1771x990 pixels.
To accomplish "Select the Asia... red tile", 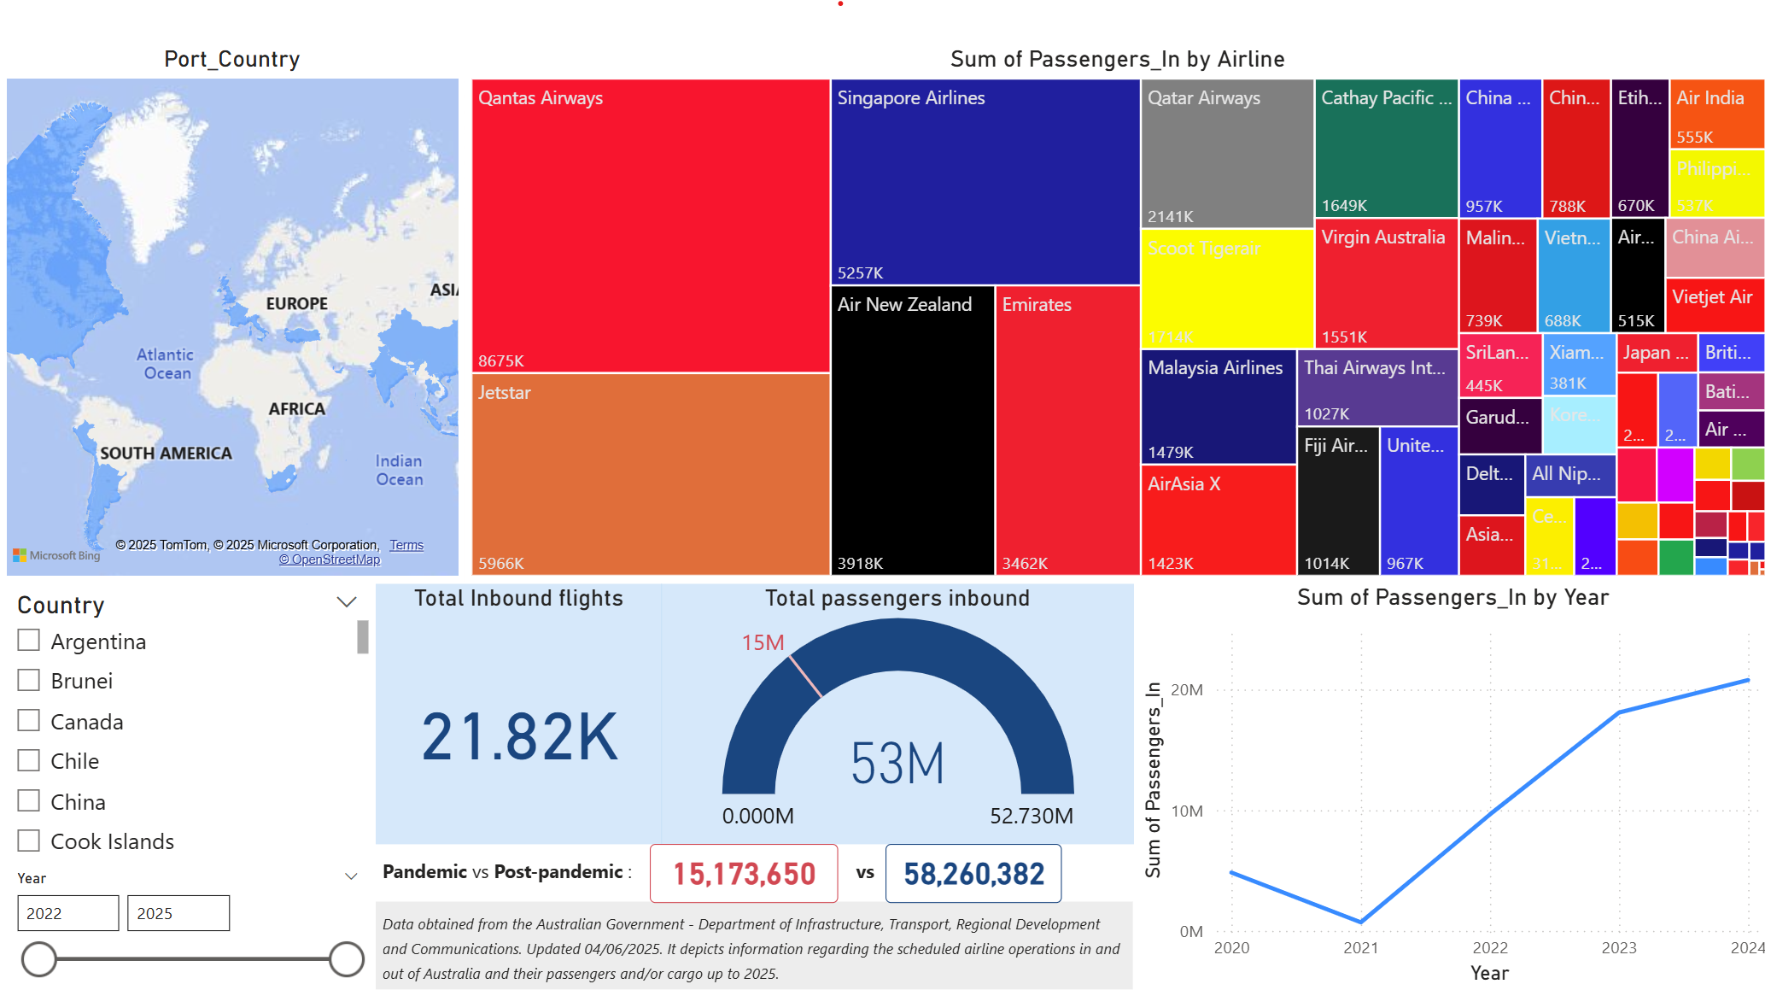I will 1492,545.
